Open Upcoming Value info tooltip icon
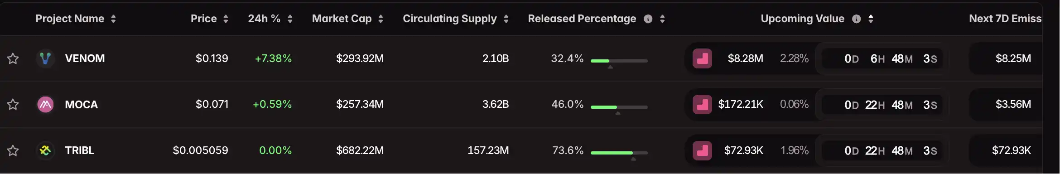Image resolution: width=1060 pixels, height=174 pixels. 856,19
